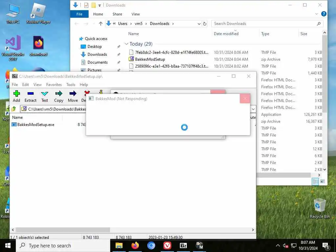336x252 pixels.
Task: Click the taskbar search box
Action: point(63,245)
